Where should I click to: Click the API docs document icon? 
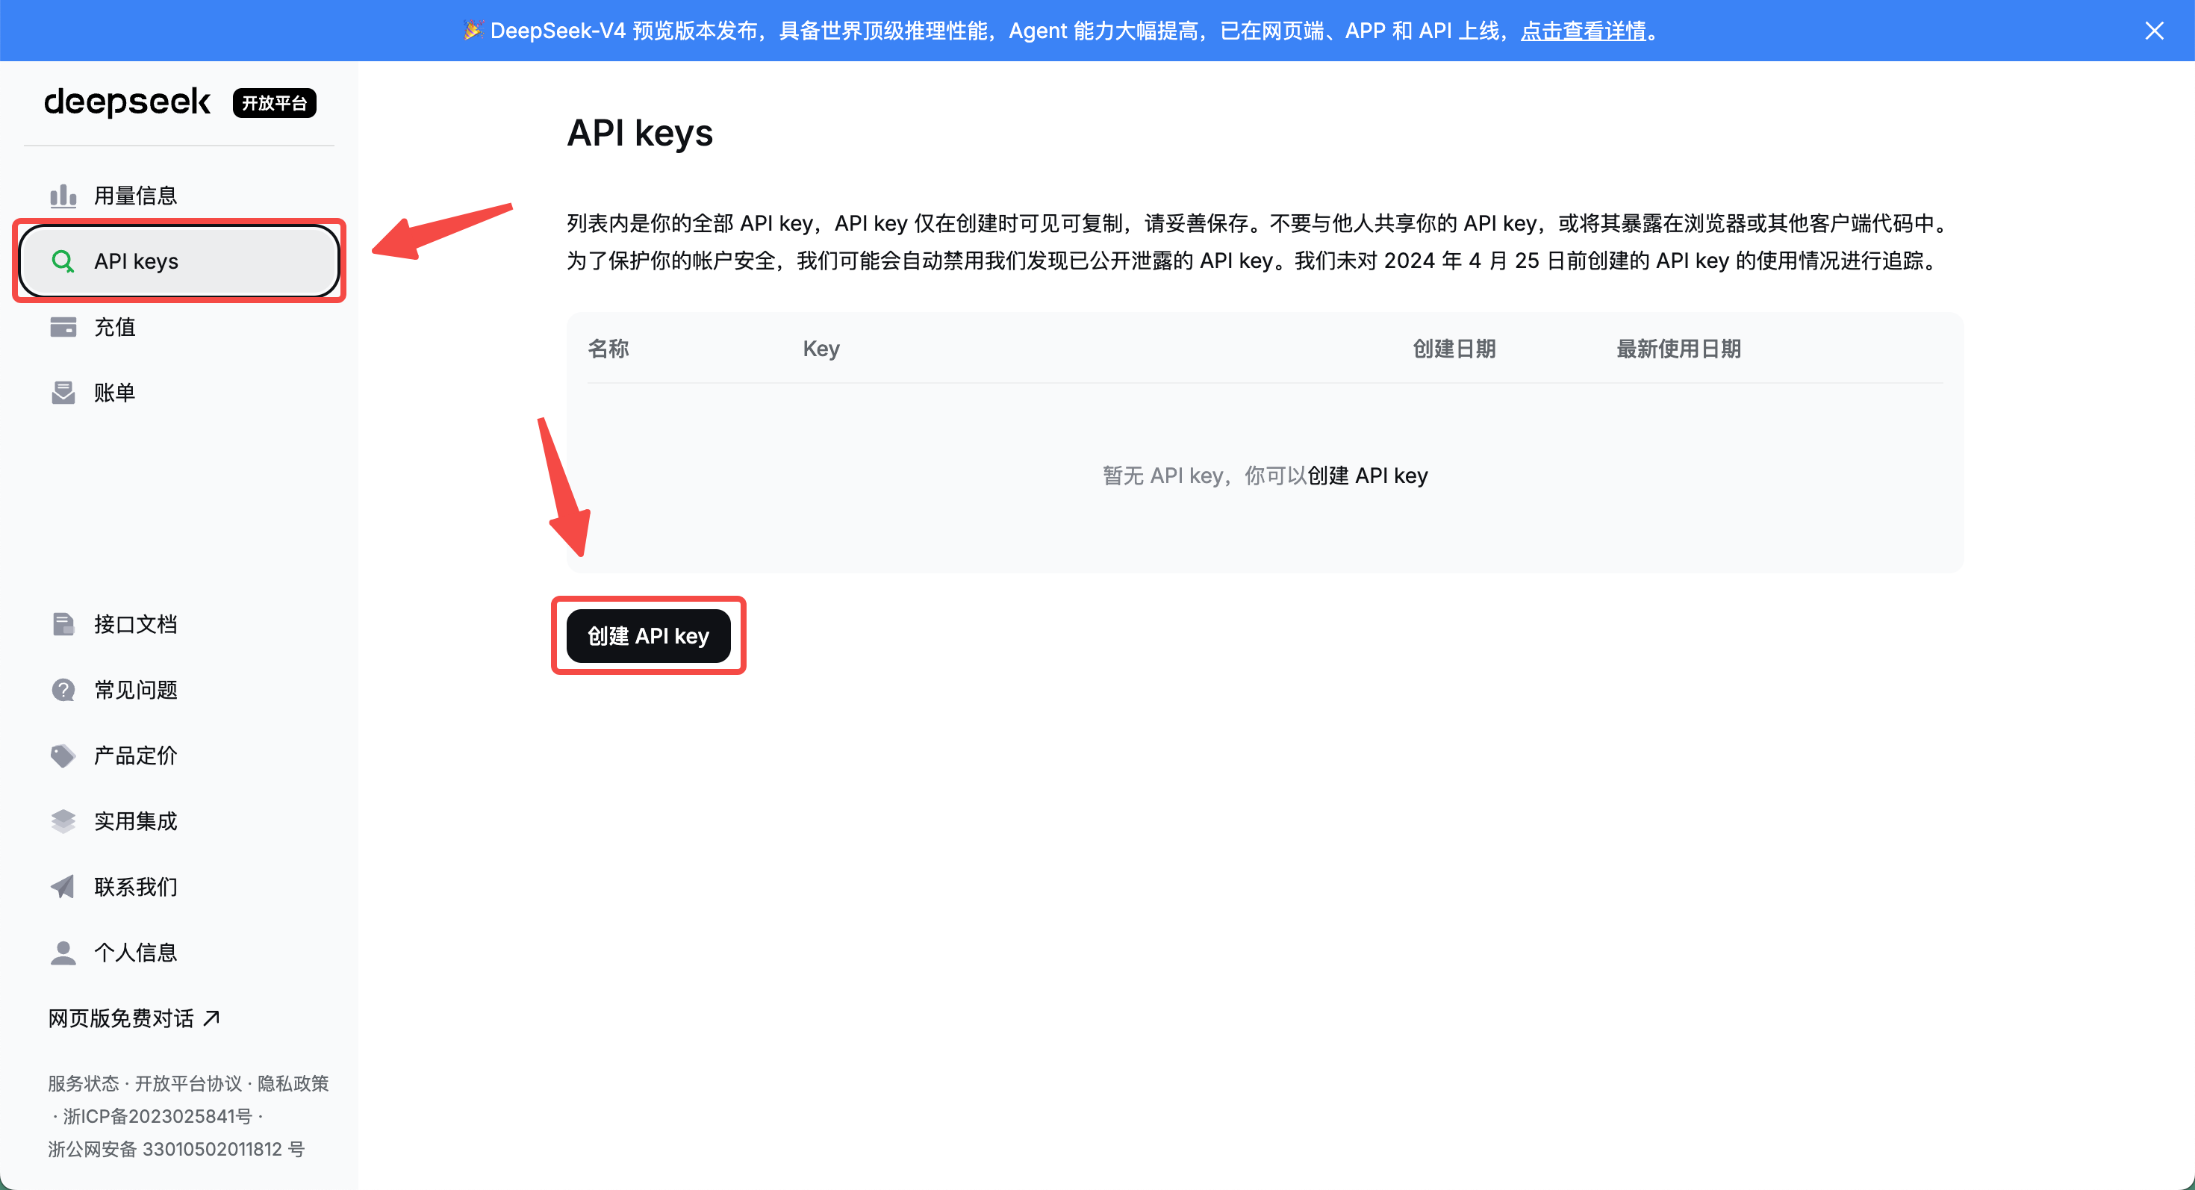[63, 624]
